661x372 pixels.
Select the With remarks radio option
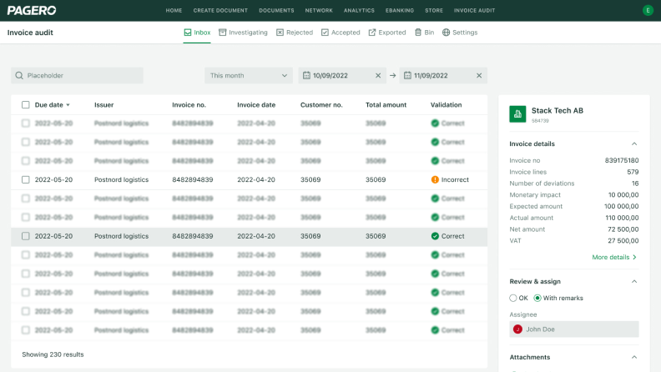(x=537, y=298)
